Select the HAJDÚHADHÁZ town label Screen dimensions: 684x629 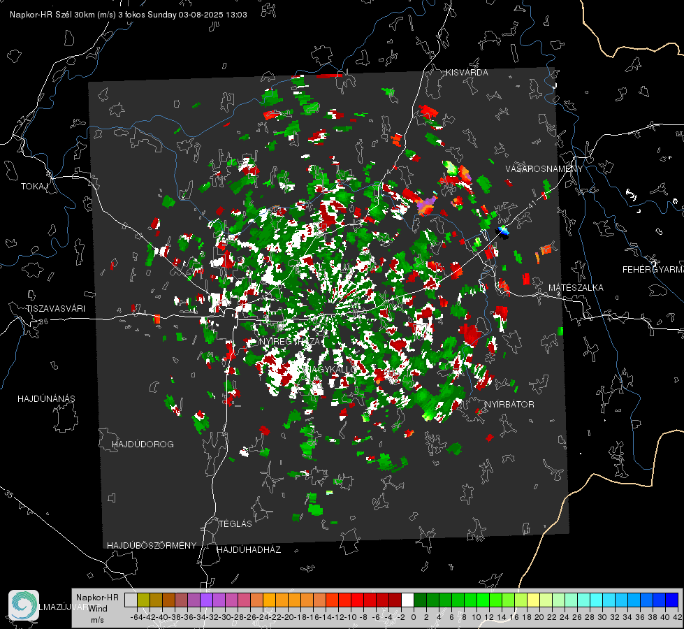coord(249,550)
